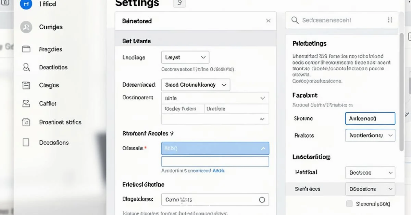Image resolution: width=411 pixels, height=215 pixels.
Task: Select the user-search icon next to Deactioties
Action: click(x=26, y=67)
